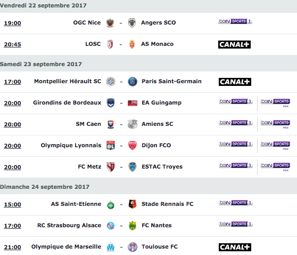Open the 15:00 Saint-Etienne match time link

pyautogui.click(x=12, y=204)
